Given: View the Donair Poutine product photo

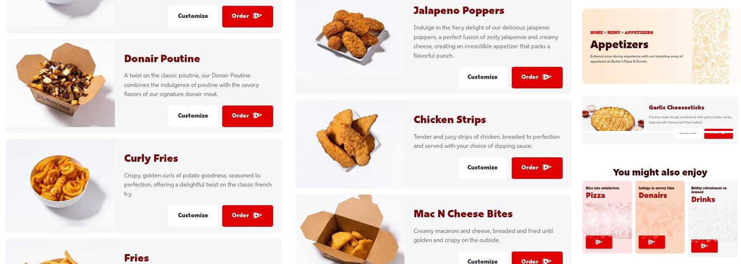Looking at the screenshot, I should coord(60,83).
